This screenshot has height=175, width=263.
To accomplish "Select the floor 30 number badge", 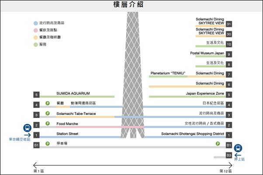I will [229, 34].
